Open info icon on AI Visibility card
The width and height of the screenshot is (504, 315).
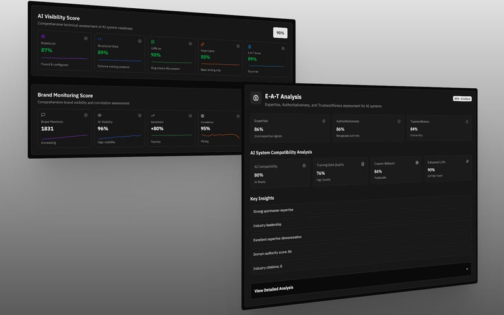pyautogui.click(x=139, y=115)
